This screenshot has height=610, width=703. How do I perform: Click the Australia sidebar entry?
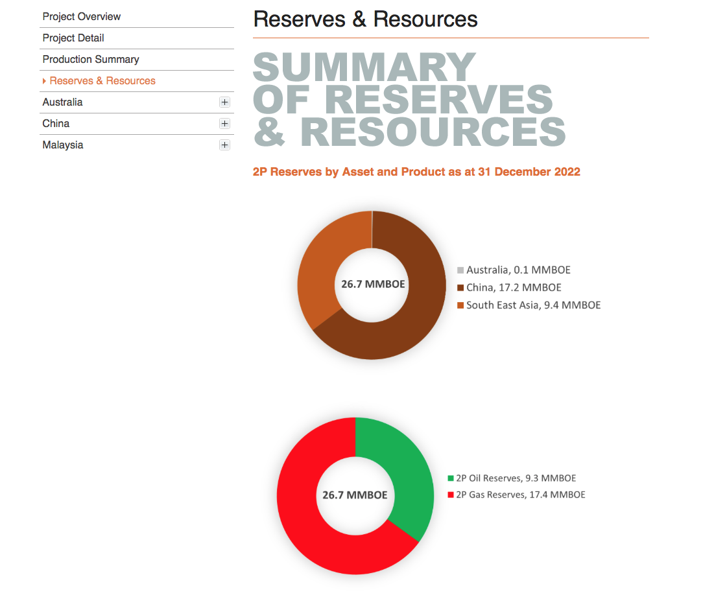tap(63, 102)
